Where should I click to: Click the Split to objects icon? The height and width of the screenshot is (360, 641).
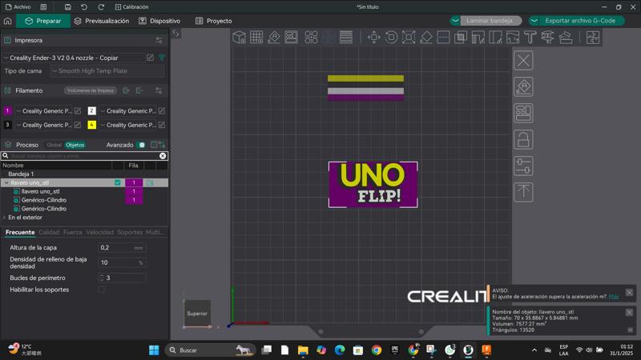311,37
